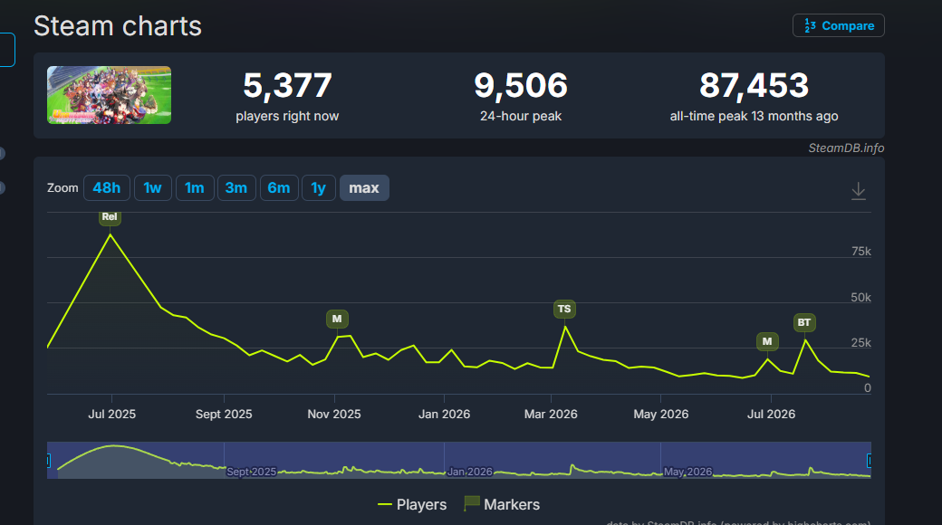
Task: Click the 25k y-axis label
Action: pos(860,342)
